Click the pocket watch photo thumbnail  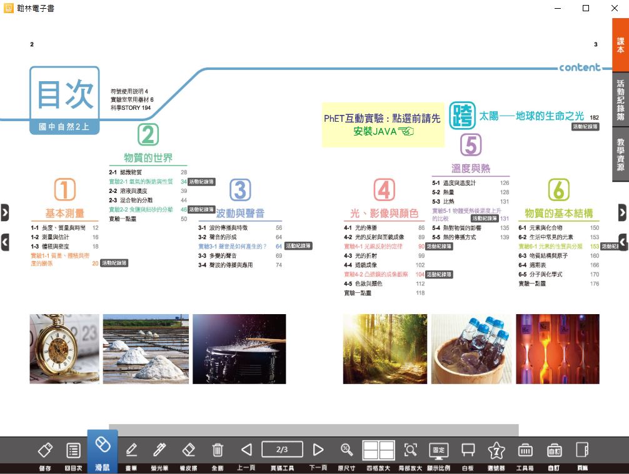64,349
